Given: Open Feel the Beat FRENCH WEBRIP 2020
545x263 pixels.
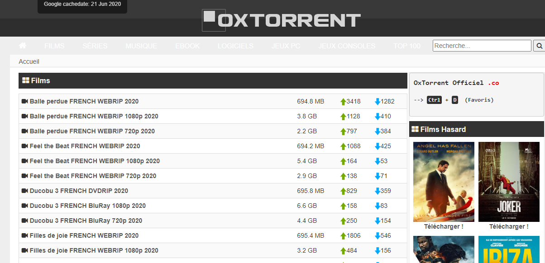Looking at the screenshot, I should pyautogui.click(x=85, y=146).
